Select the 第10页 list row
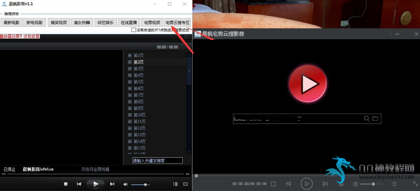The width and height of the screenshot is (420, 191). pyautogui.click(x=157, y=115)
